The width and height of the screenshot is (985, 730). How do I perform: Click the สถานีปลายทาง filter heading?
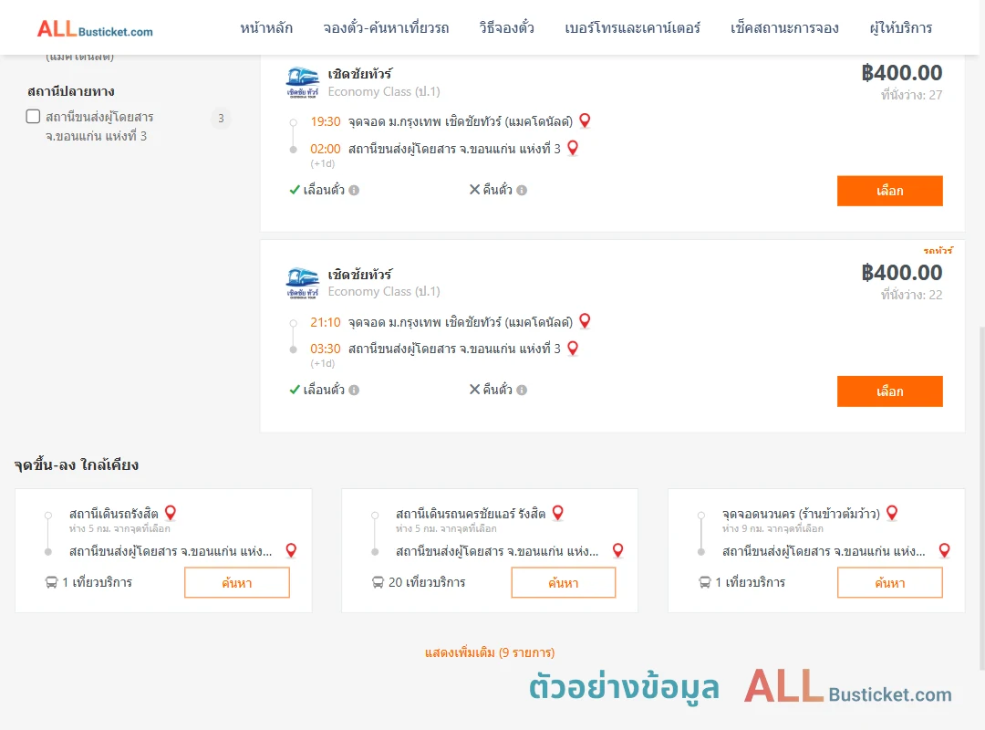tap(71, 91)
